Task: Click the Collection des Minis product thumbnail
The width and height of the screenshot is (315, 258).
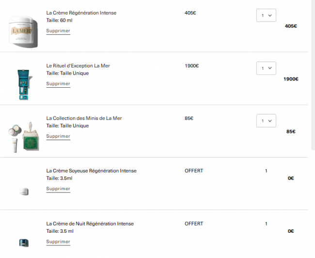Action: (x=23, y=136)
